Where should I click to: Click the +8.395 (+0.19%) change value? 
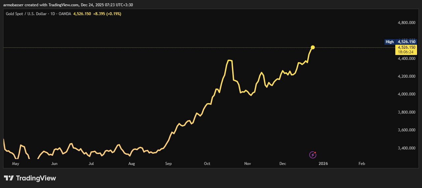pyautogui.click(x=107, y=14)
